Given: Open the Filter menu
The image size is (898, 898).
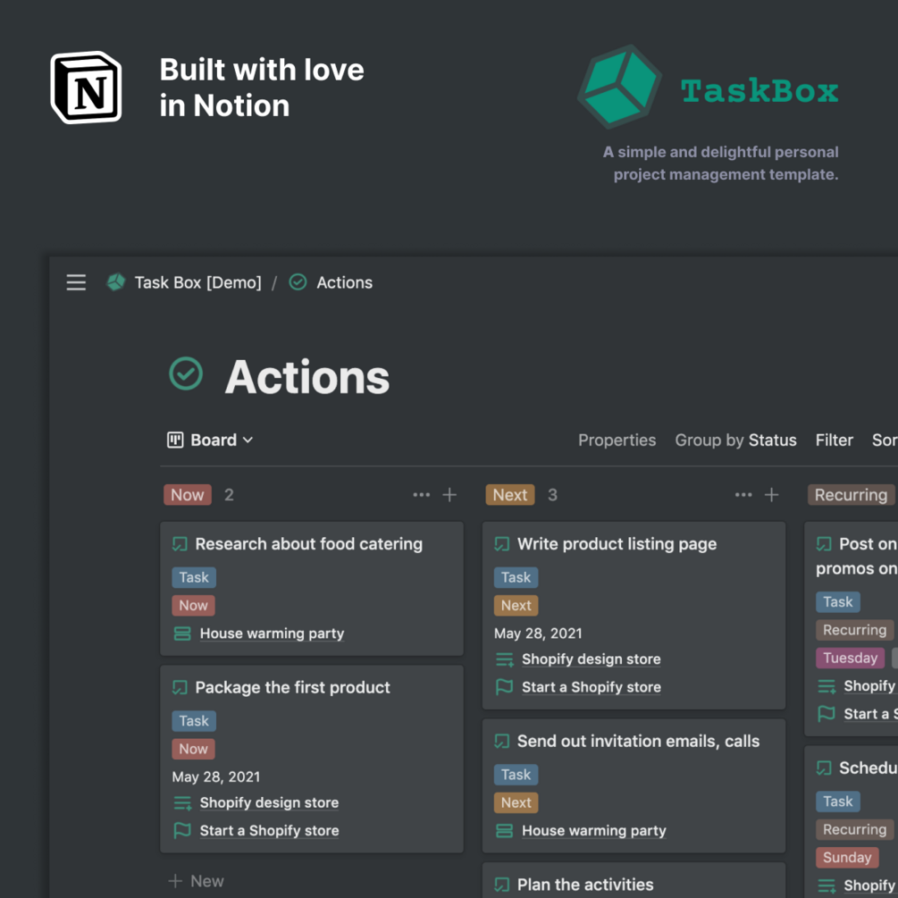Looking at the screenshot, I should (x=834, y=440).
